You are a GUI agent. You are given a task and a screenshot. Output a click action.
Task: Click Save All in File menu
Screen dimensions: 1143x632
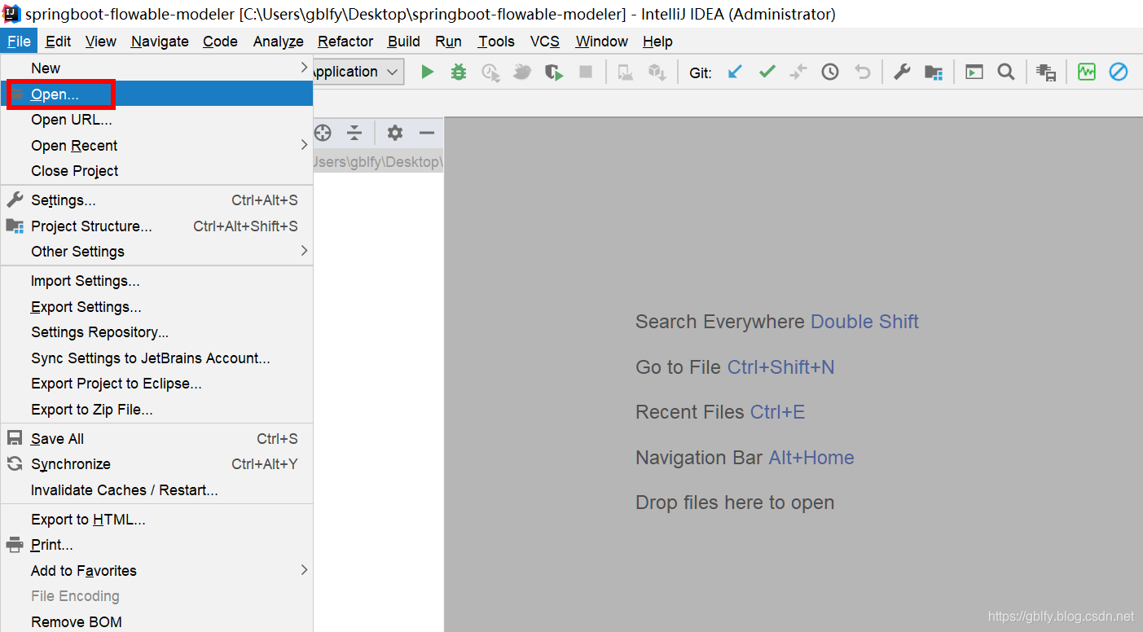coord(157,439)
